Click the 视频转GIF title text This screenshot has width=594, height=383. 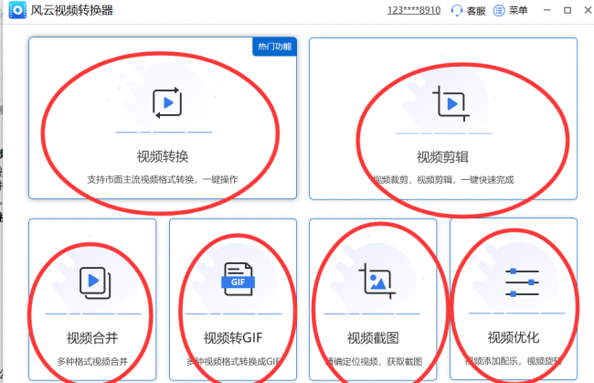coord(233,337)
